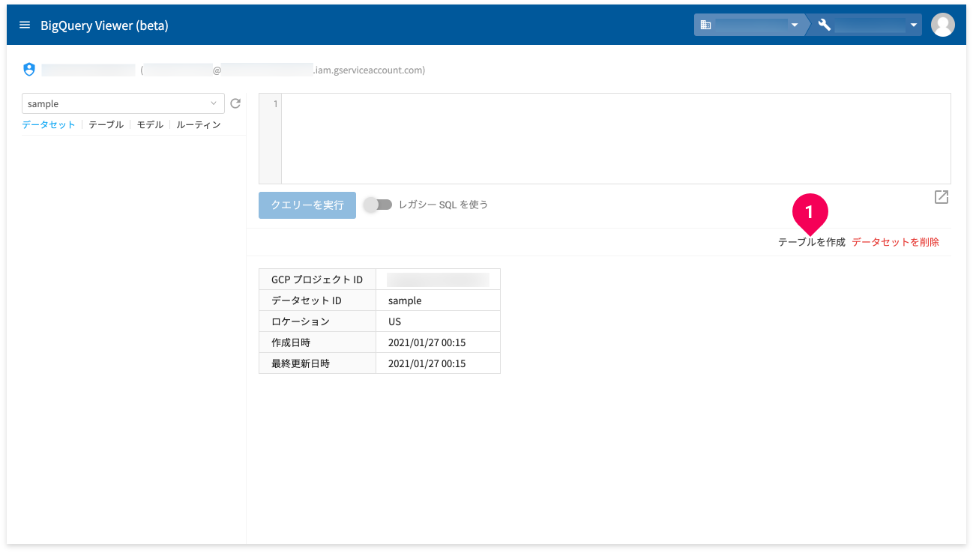973x553 pixels.
Task: Click the refresh icon next to sample dropdown
Action: [x=235, y=103]
